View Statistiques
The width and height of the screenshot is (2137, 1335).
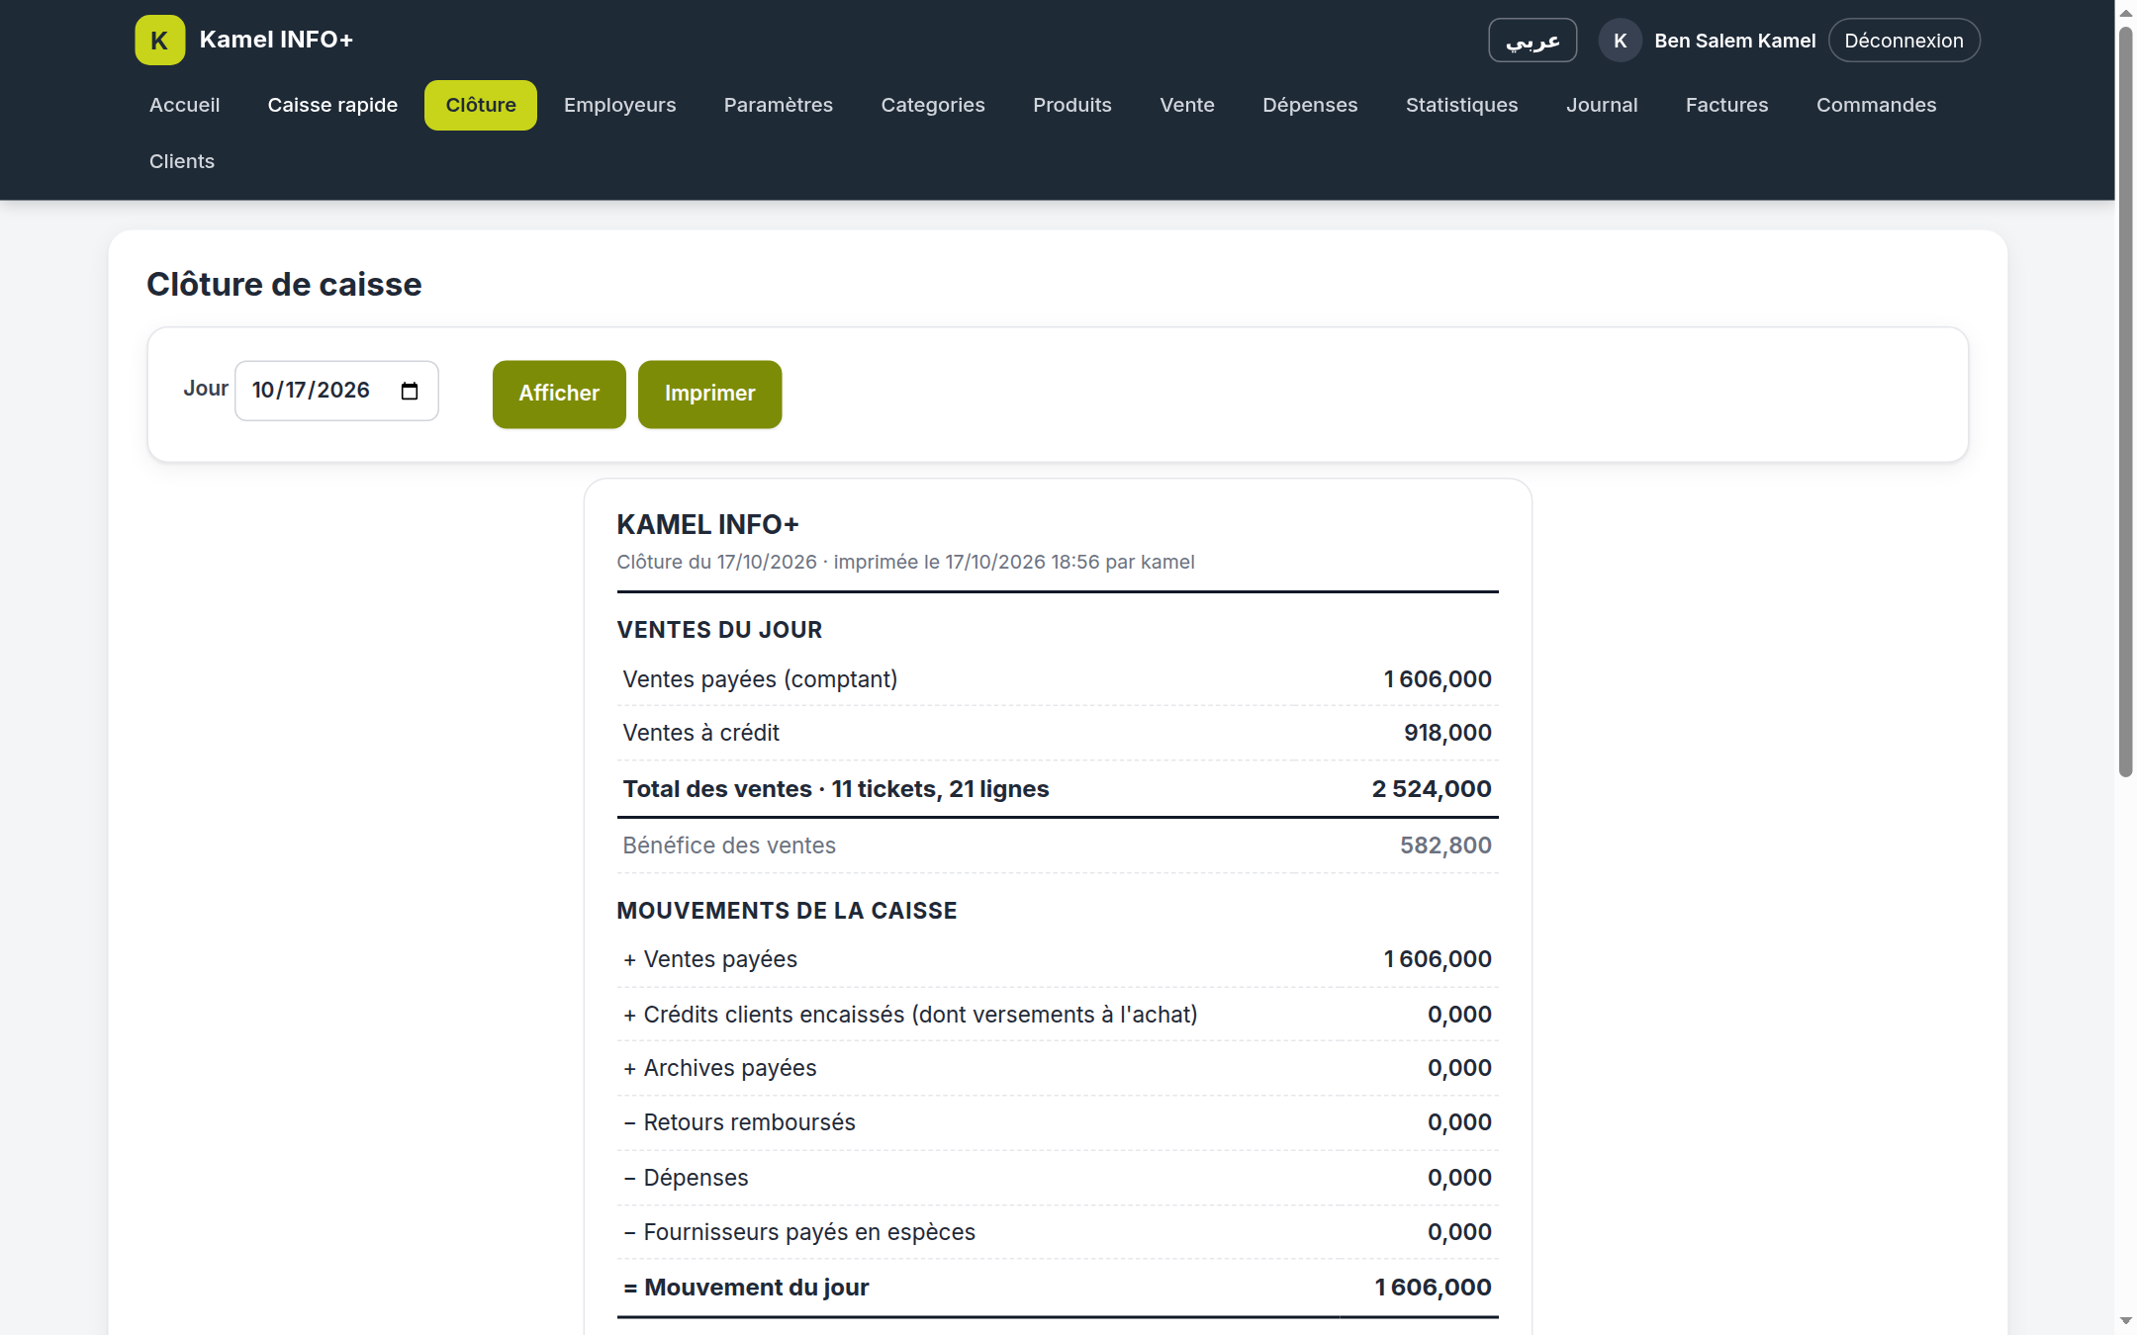point(1461,105)
